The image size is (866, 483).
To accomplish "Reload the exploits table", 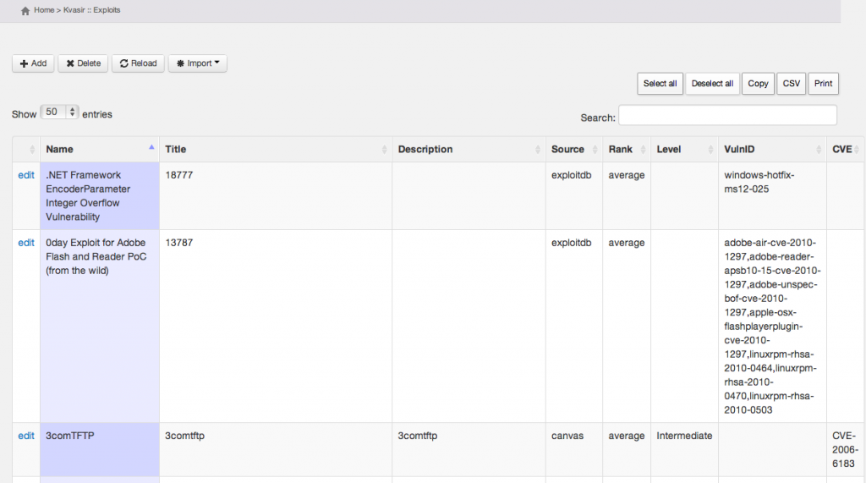I will (x=138, y=63).
